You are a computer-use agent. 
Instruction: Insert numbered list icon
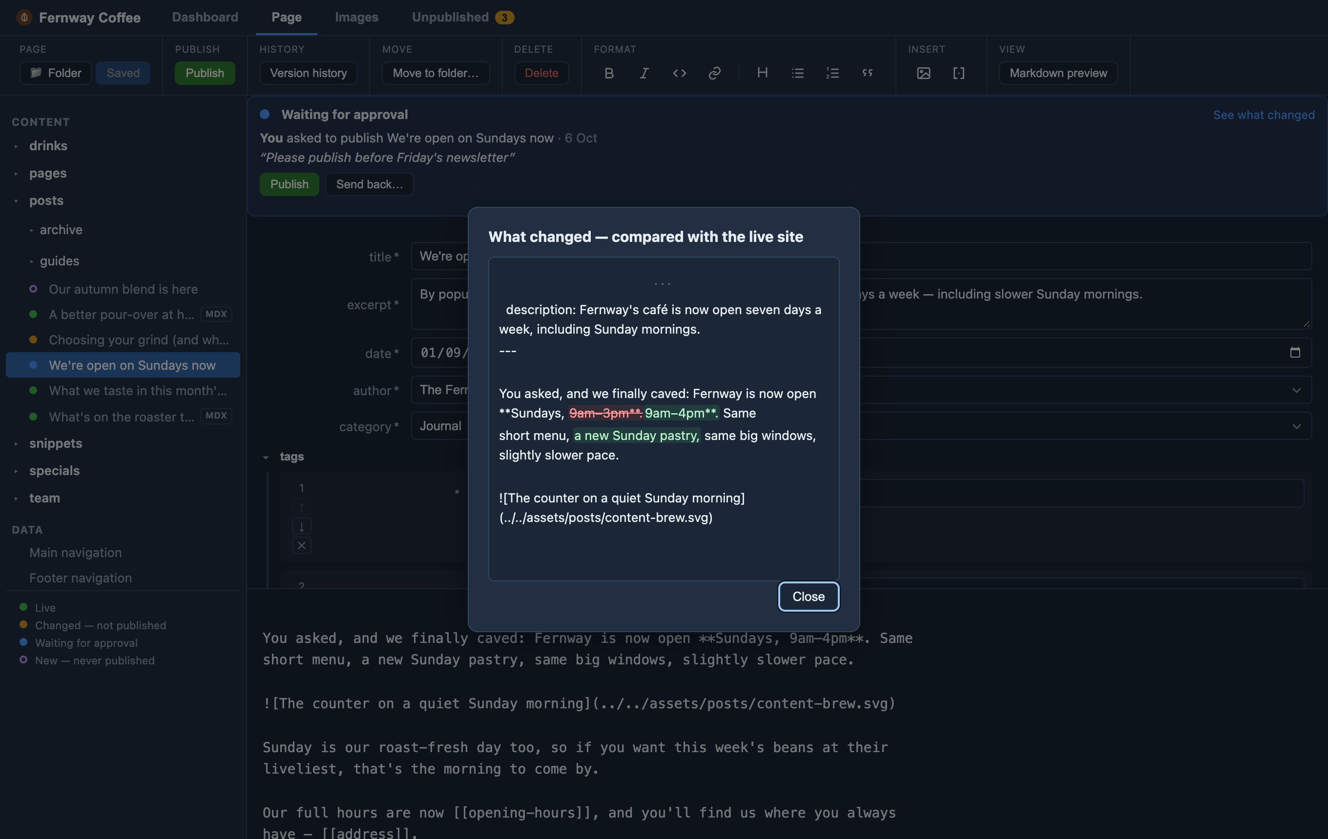(x=832, y=73)
